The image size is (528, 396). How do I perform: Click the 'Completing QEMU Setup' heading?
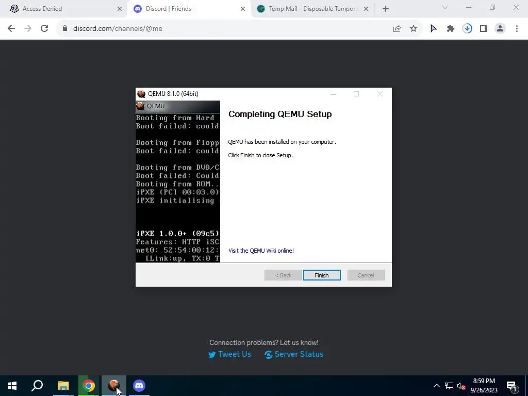tap(280, 114)
